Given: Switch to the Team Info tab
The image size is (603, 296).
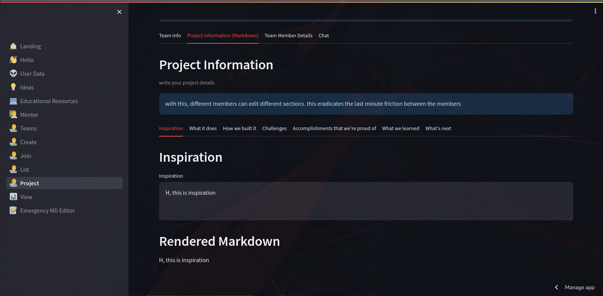Looking at the screenshot, I should pos(170,35).
